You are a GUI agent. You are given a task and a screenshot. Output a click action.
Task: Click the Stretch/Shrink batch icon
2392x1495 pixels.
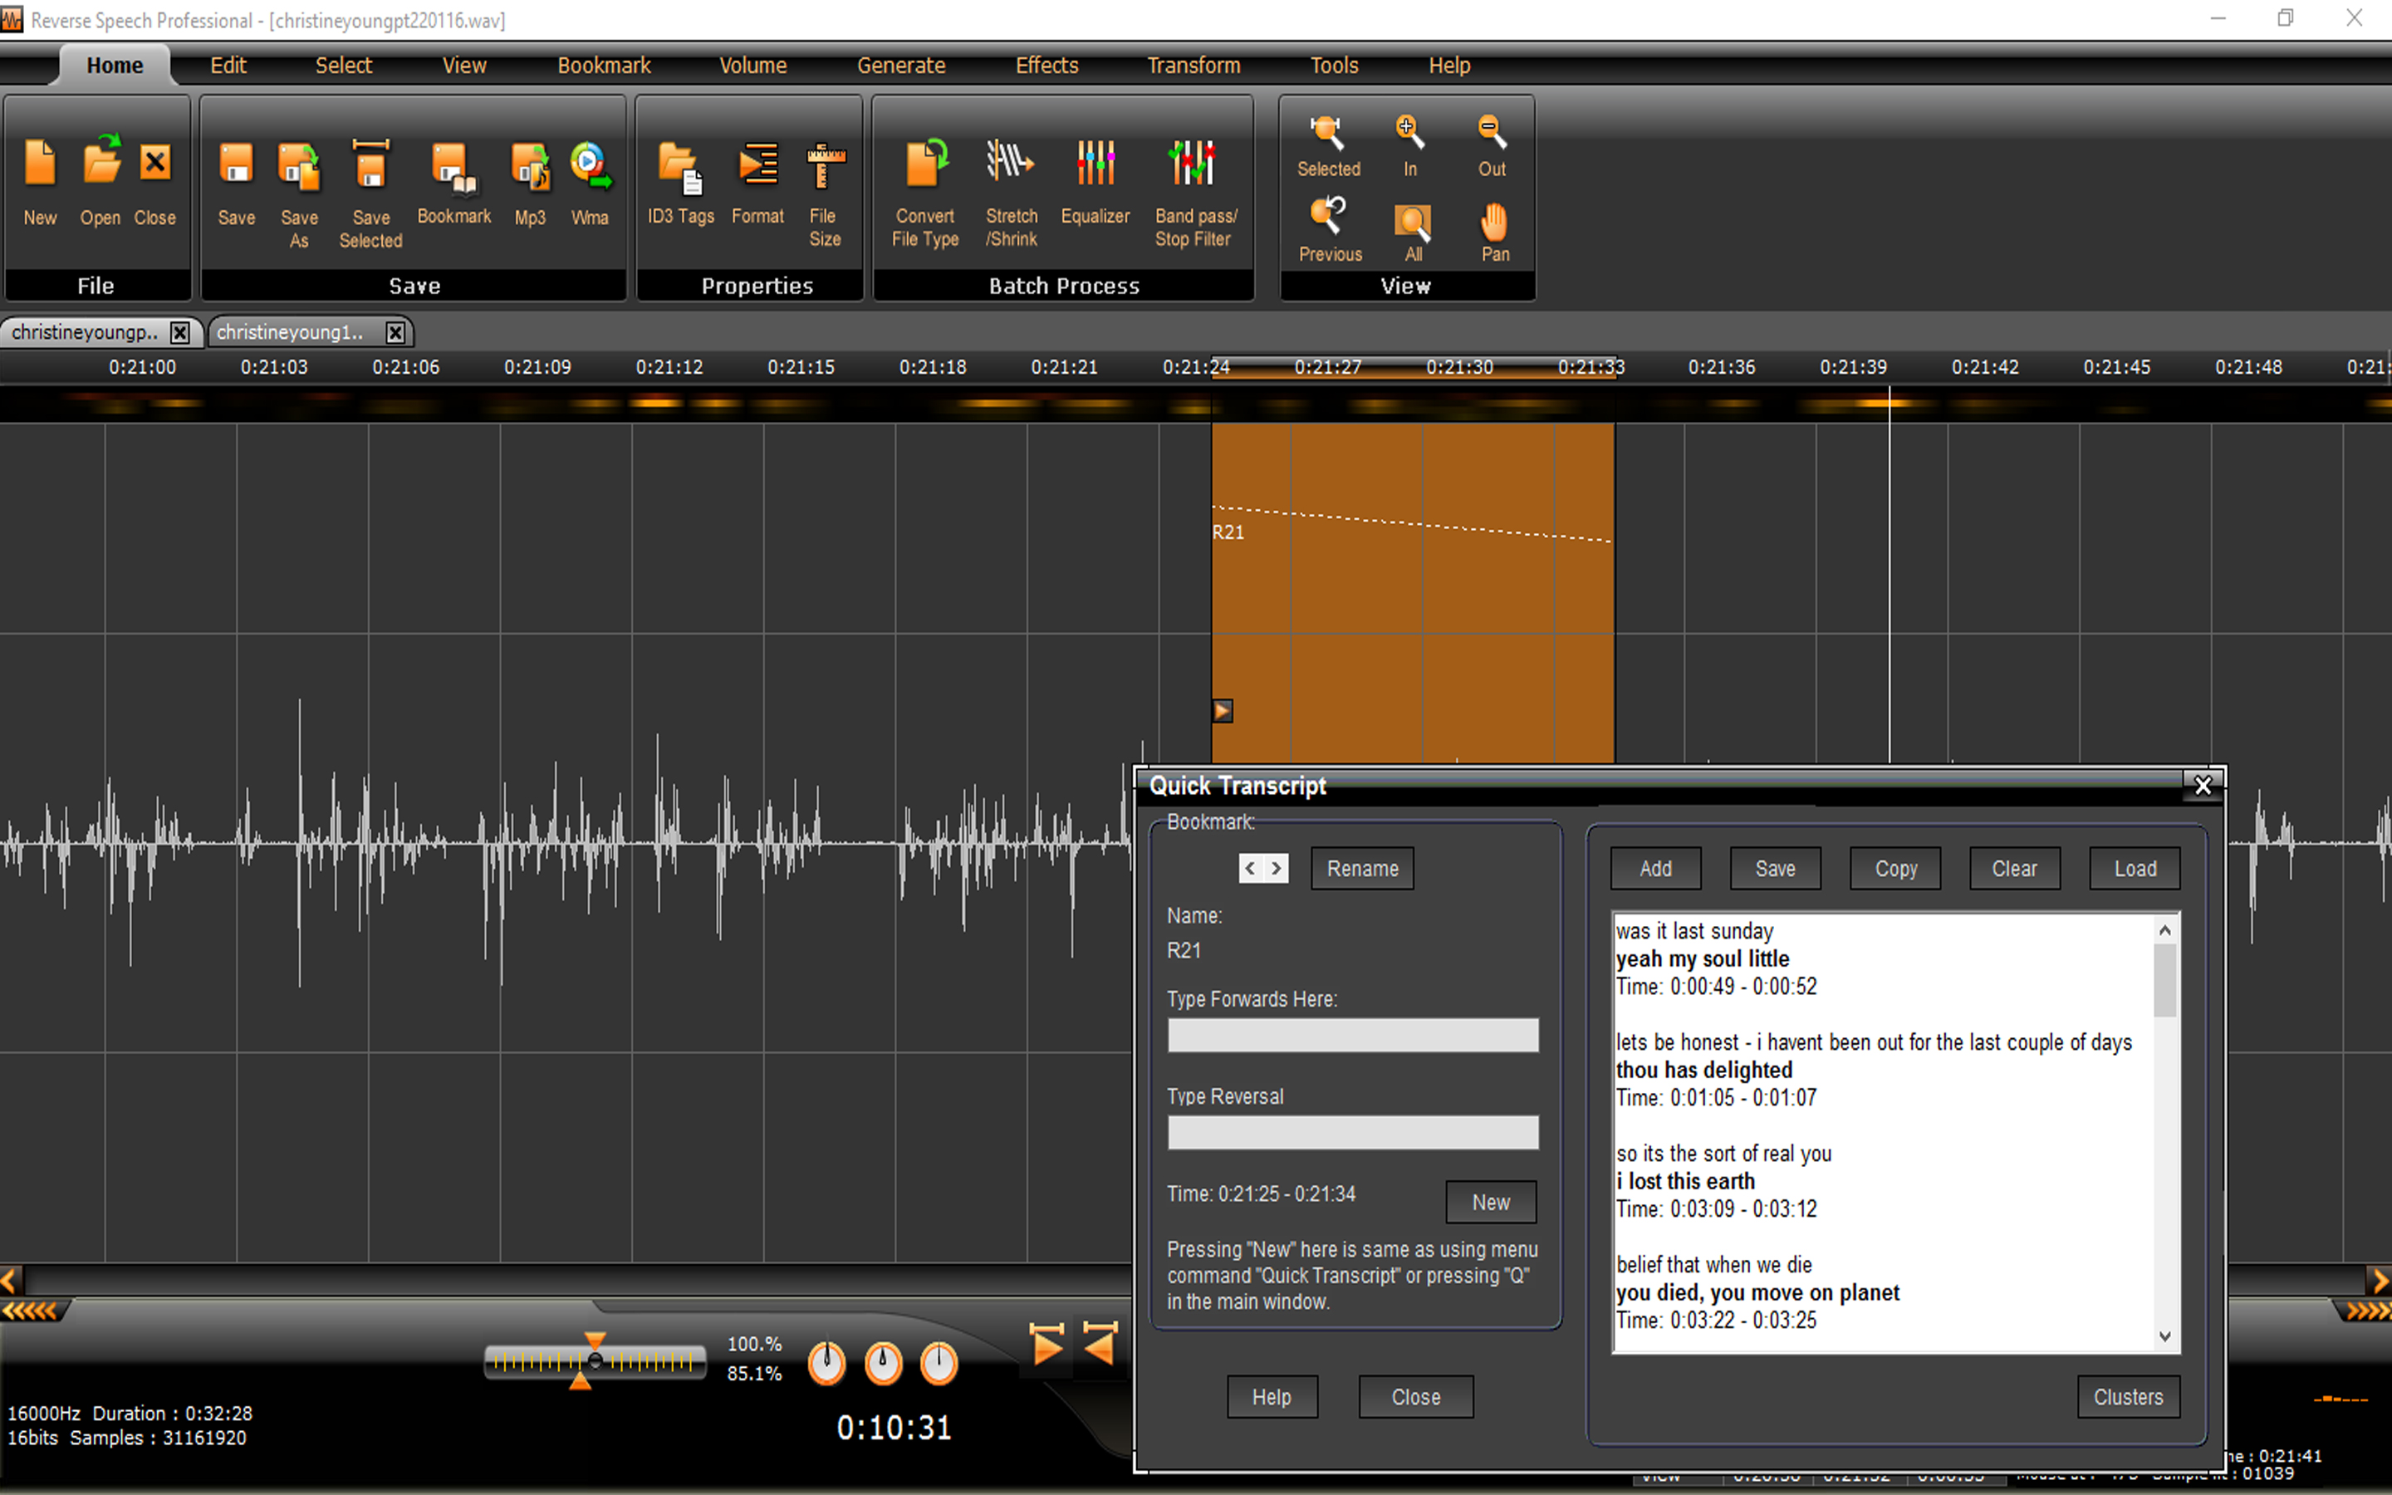pyautogui.click(x=1010, y=162)
